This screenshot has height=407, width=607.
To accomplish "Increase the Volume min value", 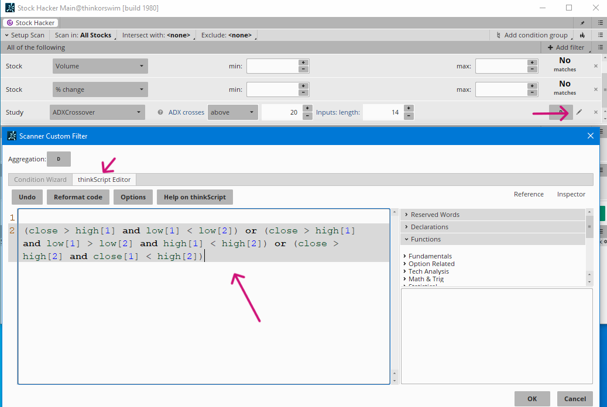I will click(x=303, y=63).
